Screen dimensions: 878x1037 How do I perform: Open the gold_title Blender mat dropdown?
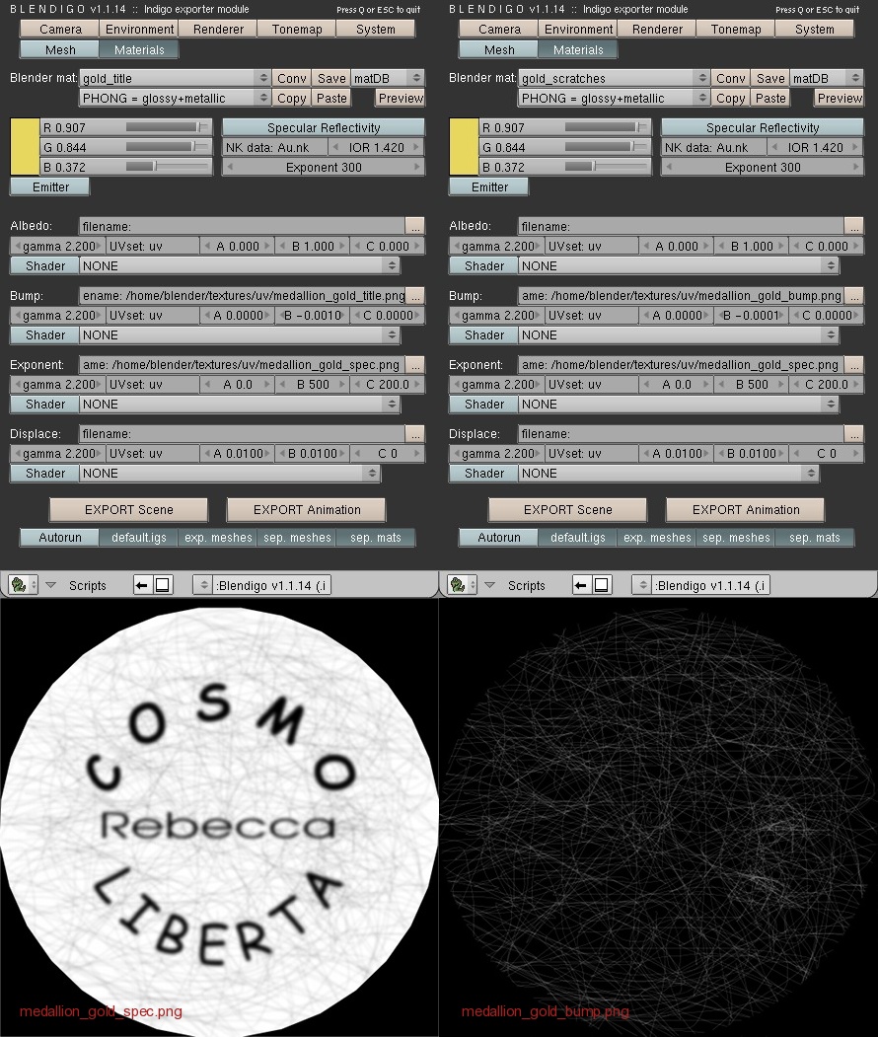click(175, 78)
